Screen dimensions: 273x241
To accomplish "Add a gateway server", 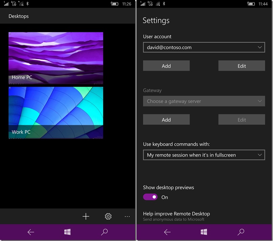I will point(166,119).
